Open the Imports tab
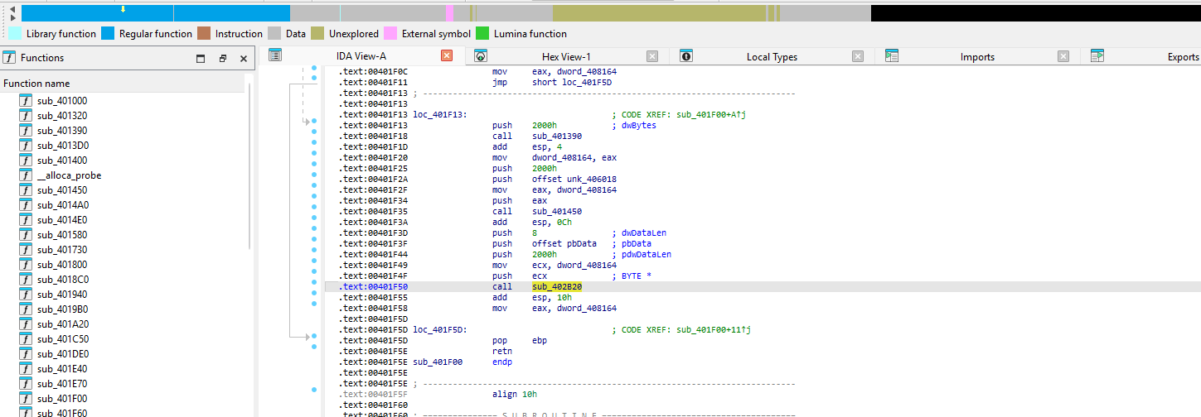 click(977, 56)
